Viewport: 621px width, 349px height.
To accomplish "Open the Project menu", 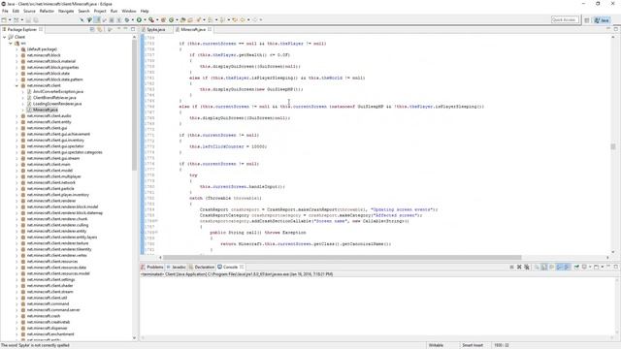I will pyautogui.click(x=100, y=11).
